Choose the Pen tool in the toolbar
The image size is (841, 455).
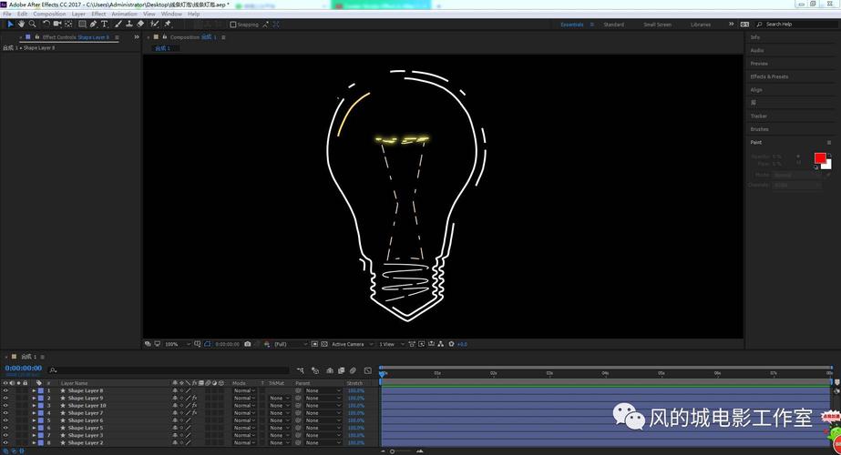[x=93, y=25]
